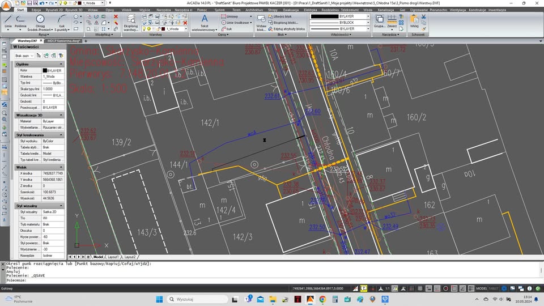The width and height of the screenshot is (544, 306).
Task: Open the BYLAYER color dropdown in Właściwości ribbon
Action: pos(368,16)
